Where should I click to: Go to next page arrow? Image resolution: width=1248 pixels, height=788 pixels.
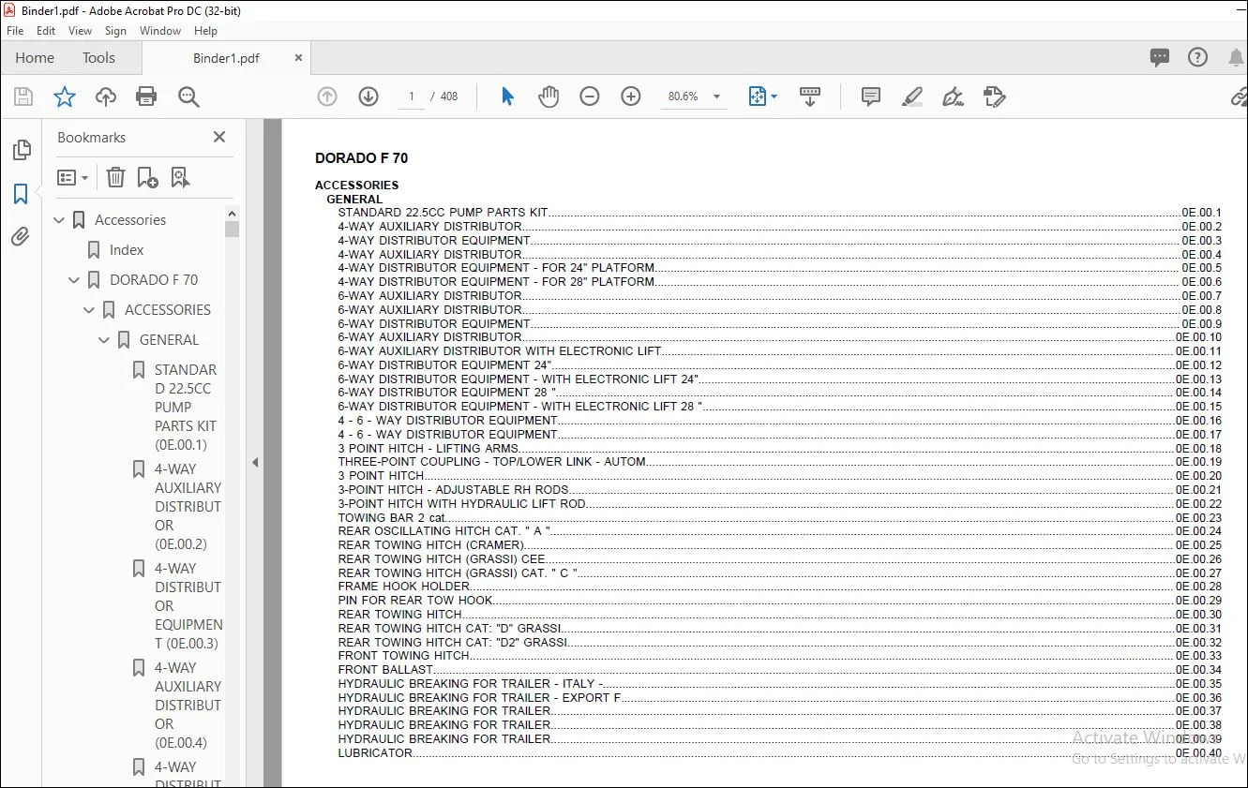tap(368, 97)
